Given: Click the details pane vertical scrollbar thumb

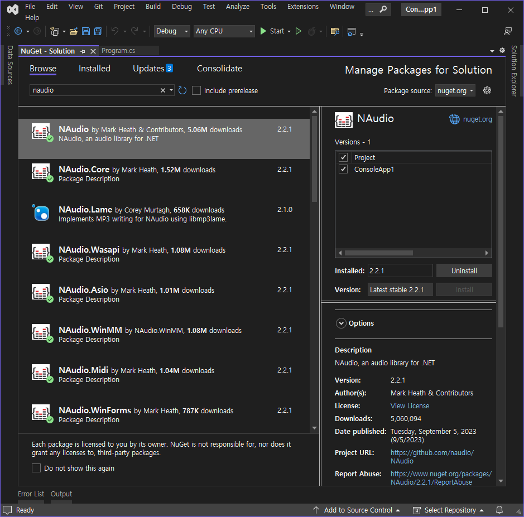Looking at the screenshot, I should (x=501, y=221).
